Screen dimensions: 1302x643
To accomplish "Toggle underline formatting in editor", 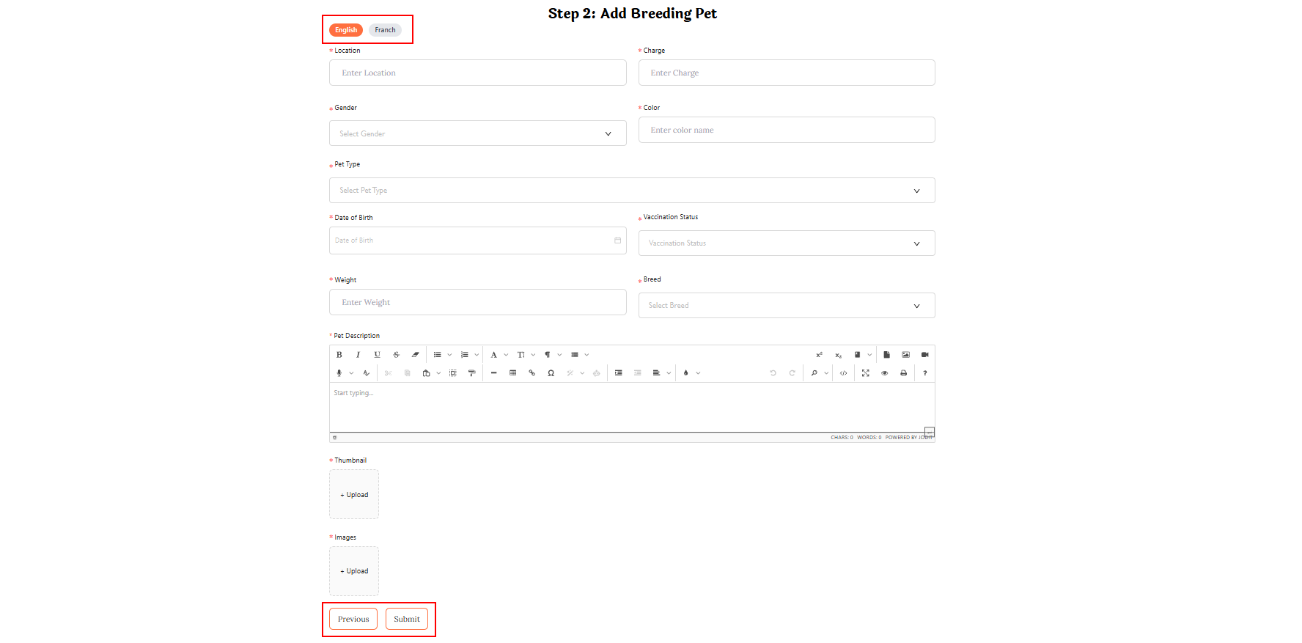I will pos(378,355).
